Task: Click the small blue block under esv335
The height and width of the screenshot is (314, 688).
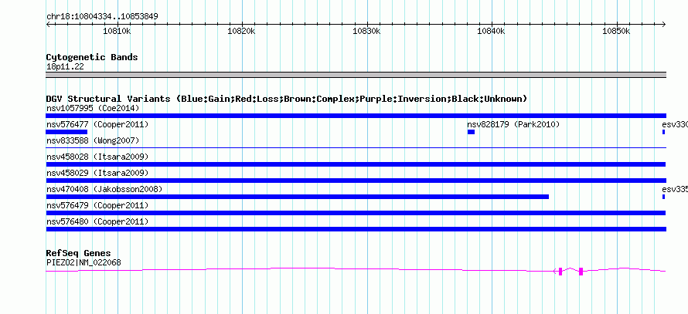Action: pos(663,197)
